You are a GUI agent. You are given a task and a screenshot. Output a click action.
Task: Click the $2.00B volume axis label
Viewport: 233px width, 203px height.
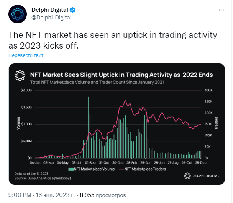[26, 90]
